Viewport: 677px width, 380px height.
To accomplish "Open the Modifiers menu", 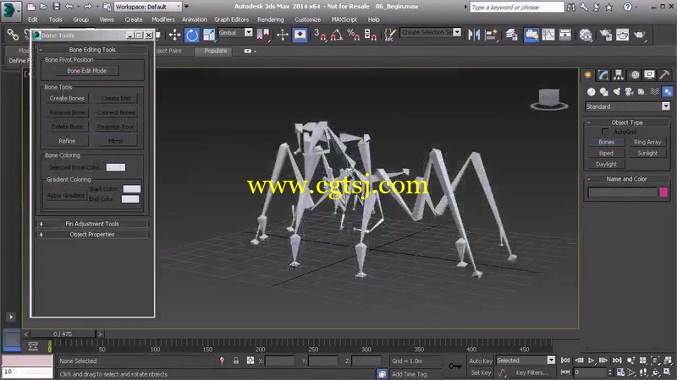I will tap(163, 19).
